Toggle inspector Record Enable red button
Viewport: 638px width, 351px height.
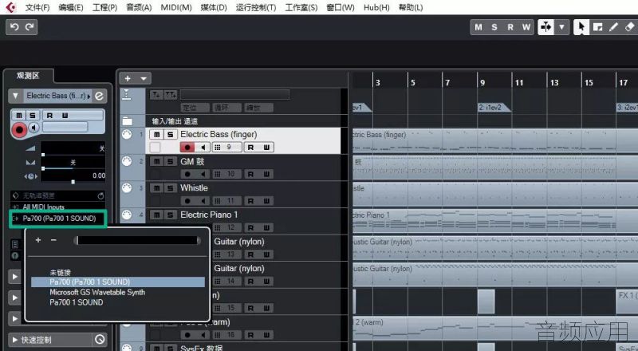18,130
